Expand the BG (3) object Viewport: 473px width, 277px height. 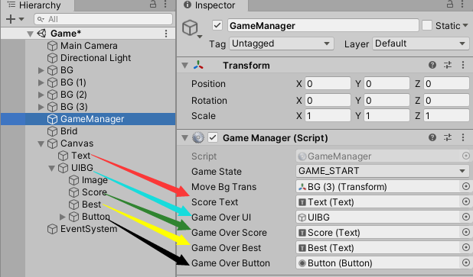[x=41, y=107]
